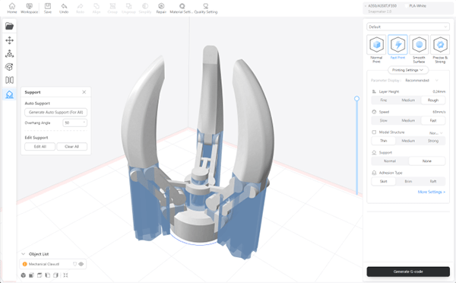456x283 pixels.
Task: Set layer height to Medium
Action: coord(408,100)
